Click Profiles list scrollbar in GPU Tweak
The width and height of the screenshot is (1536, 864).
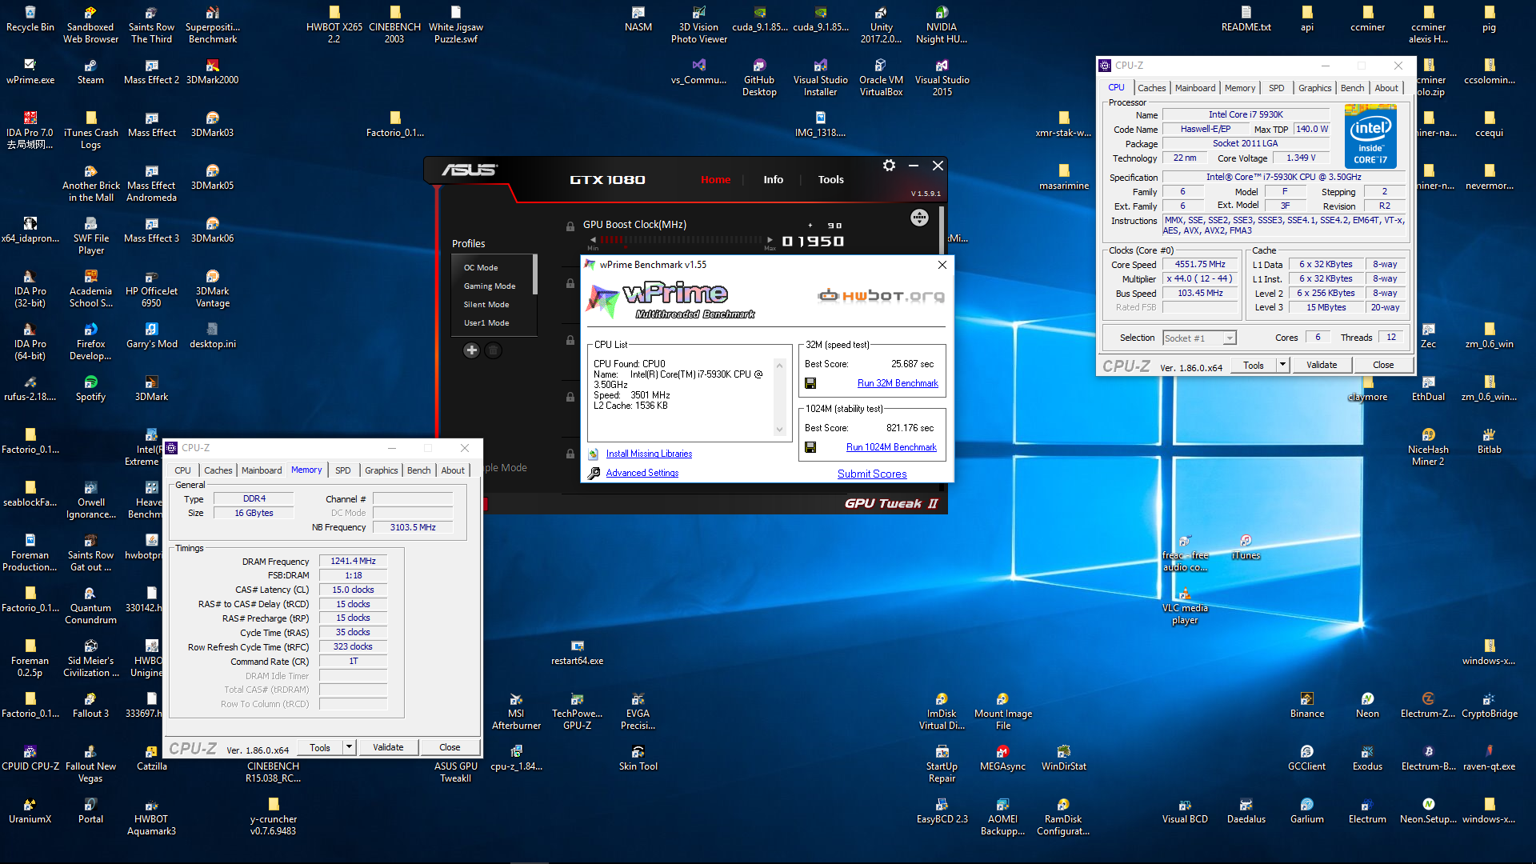pyautogui.click(x=535, y=274)
